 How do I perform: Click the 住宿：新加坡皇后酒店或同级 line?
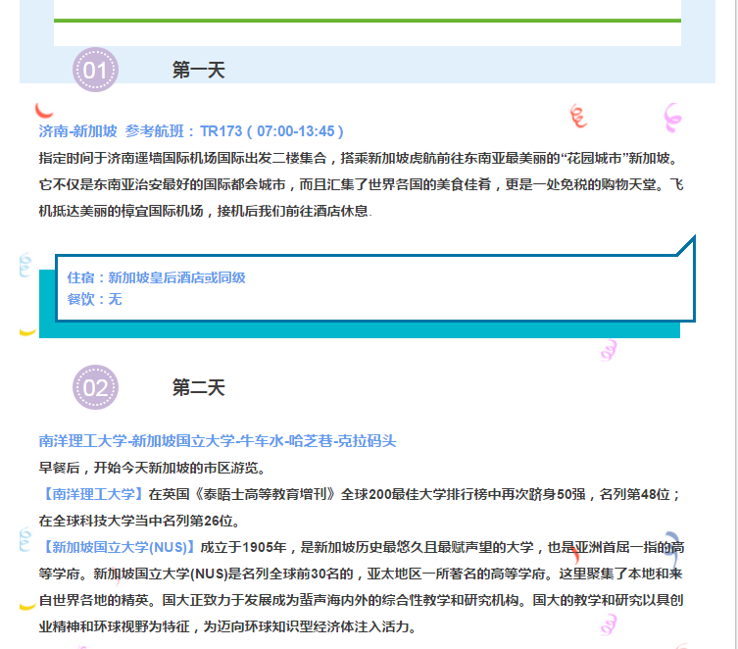pos(156,277)
